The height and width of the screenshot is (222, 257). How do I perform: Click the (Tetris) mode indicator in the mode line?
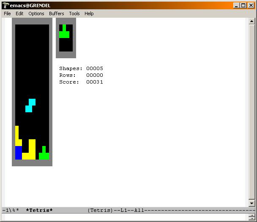tap(100, 210)
